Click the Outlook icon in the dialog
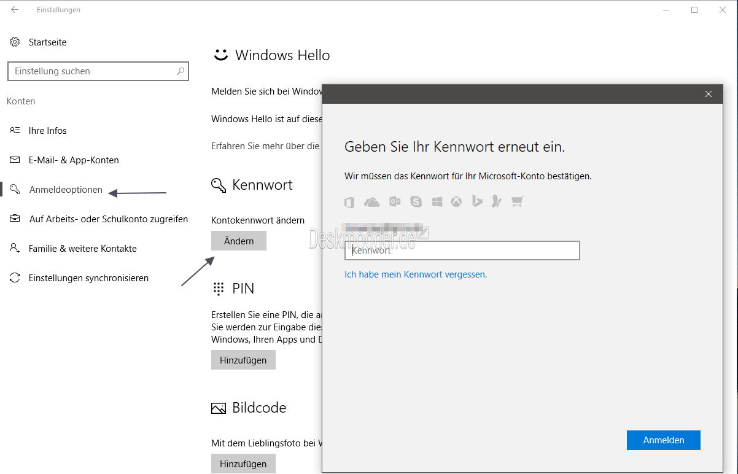 tap(395, 201)
